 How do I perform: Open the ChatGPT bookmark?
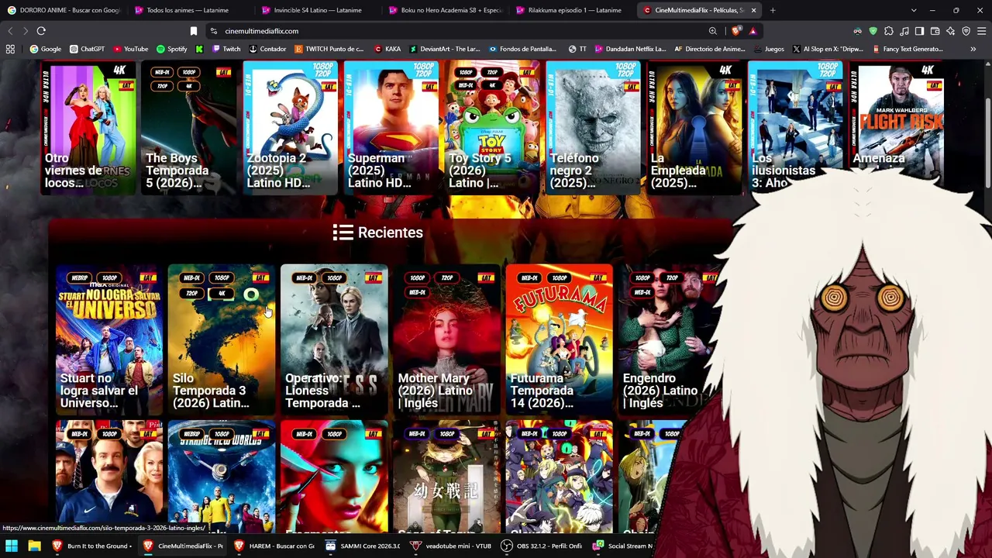pyautogui.click(x=87, y=49)
